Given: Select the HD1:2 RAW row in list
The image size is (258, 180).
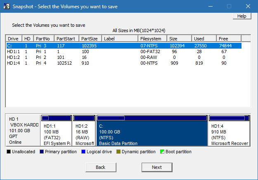Looking at the screenshot, I should tap(124, 57).
